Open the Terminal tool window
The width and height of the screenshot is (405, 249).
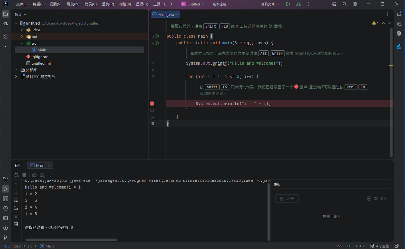point(5,218)
